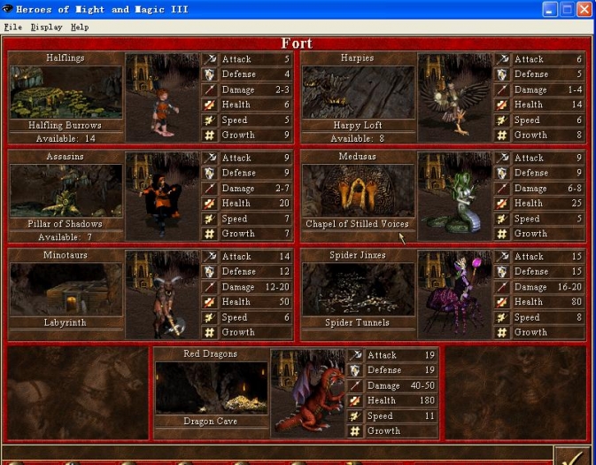Select the Harpy creature portrait
This screenshot has height=465, width=596.
(454, 97)
